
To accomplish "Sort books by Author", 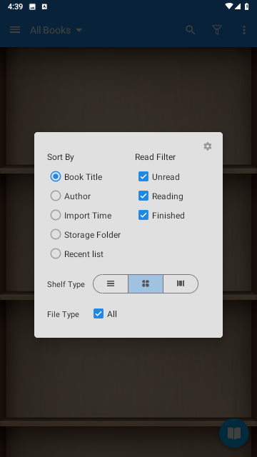I will pos(71,196).
